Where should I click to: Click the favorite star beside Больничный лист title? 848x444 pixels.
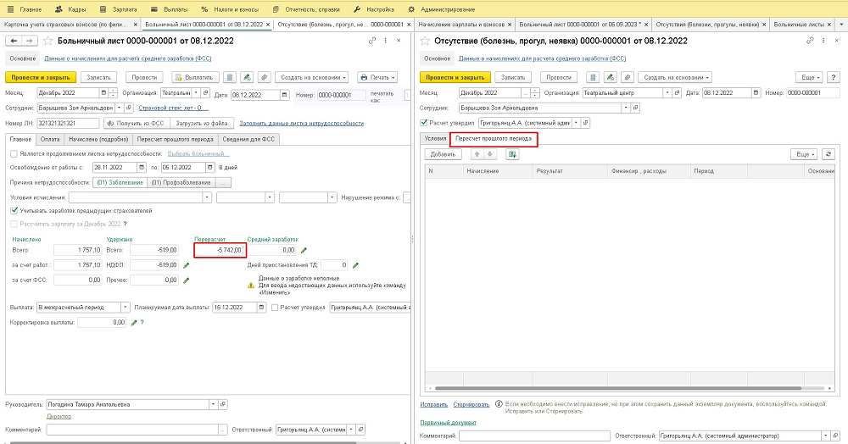47,41
